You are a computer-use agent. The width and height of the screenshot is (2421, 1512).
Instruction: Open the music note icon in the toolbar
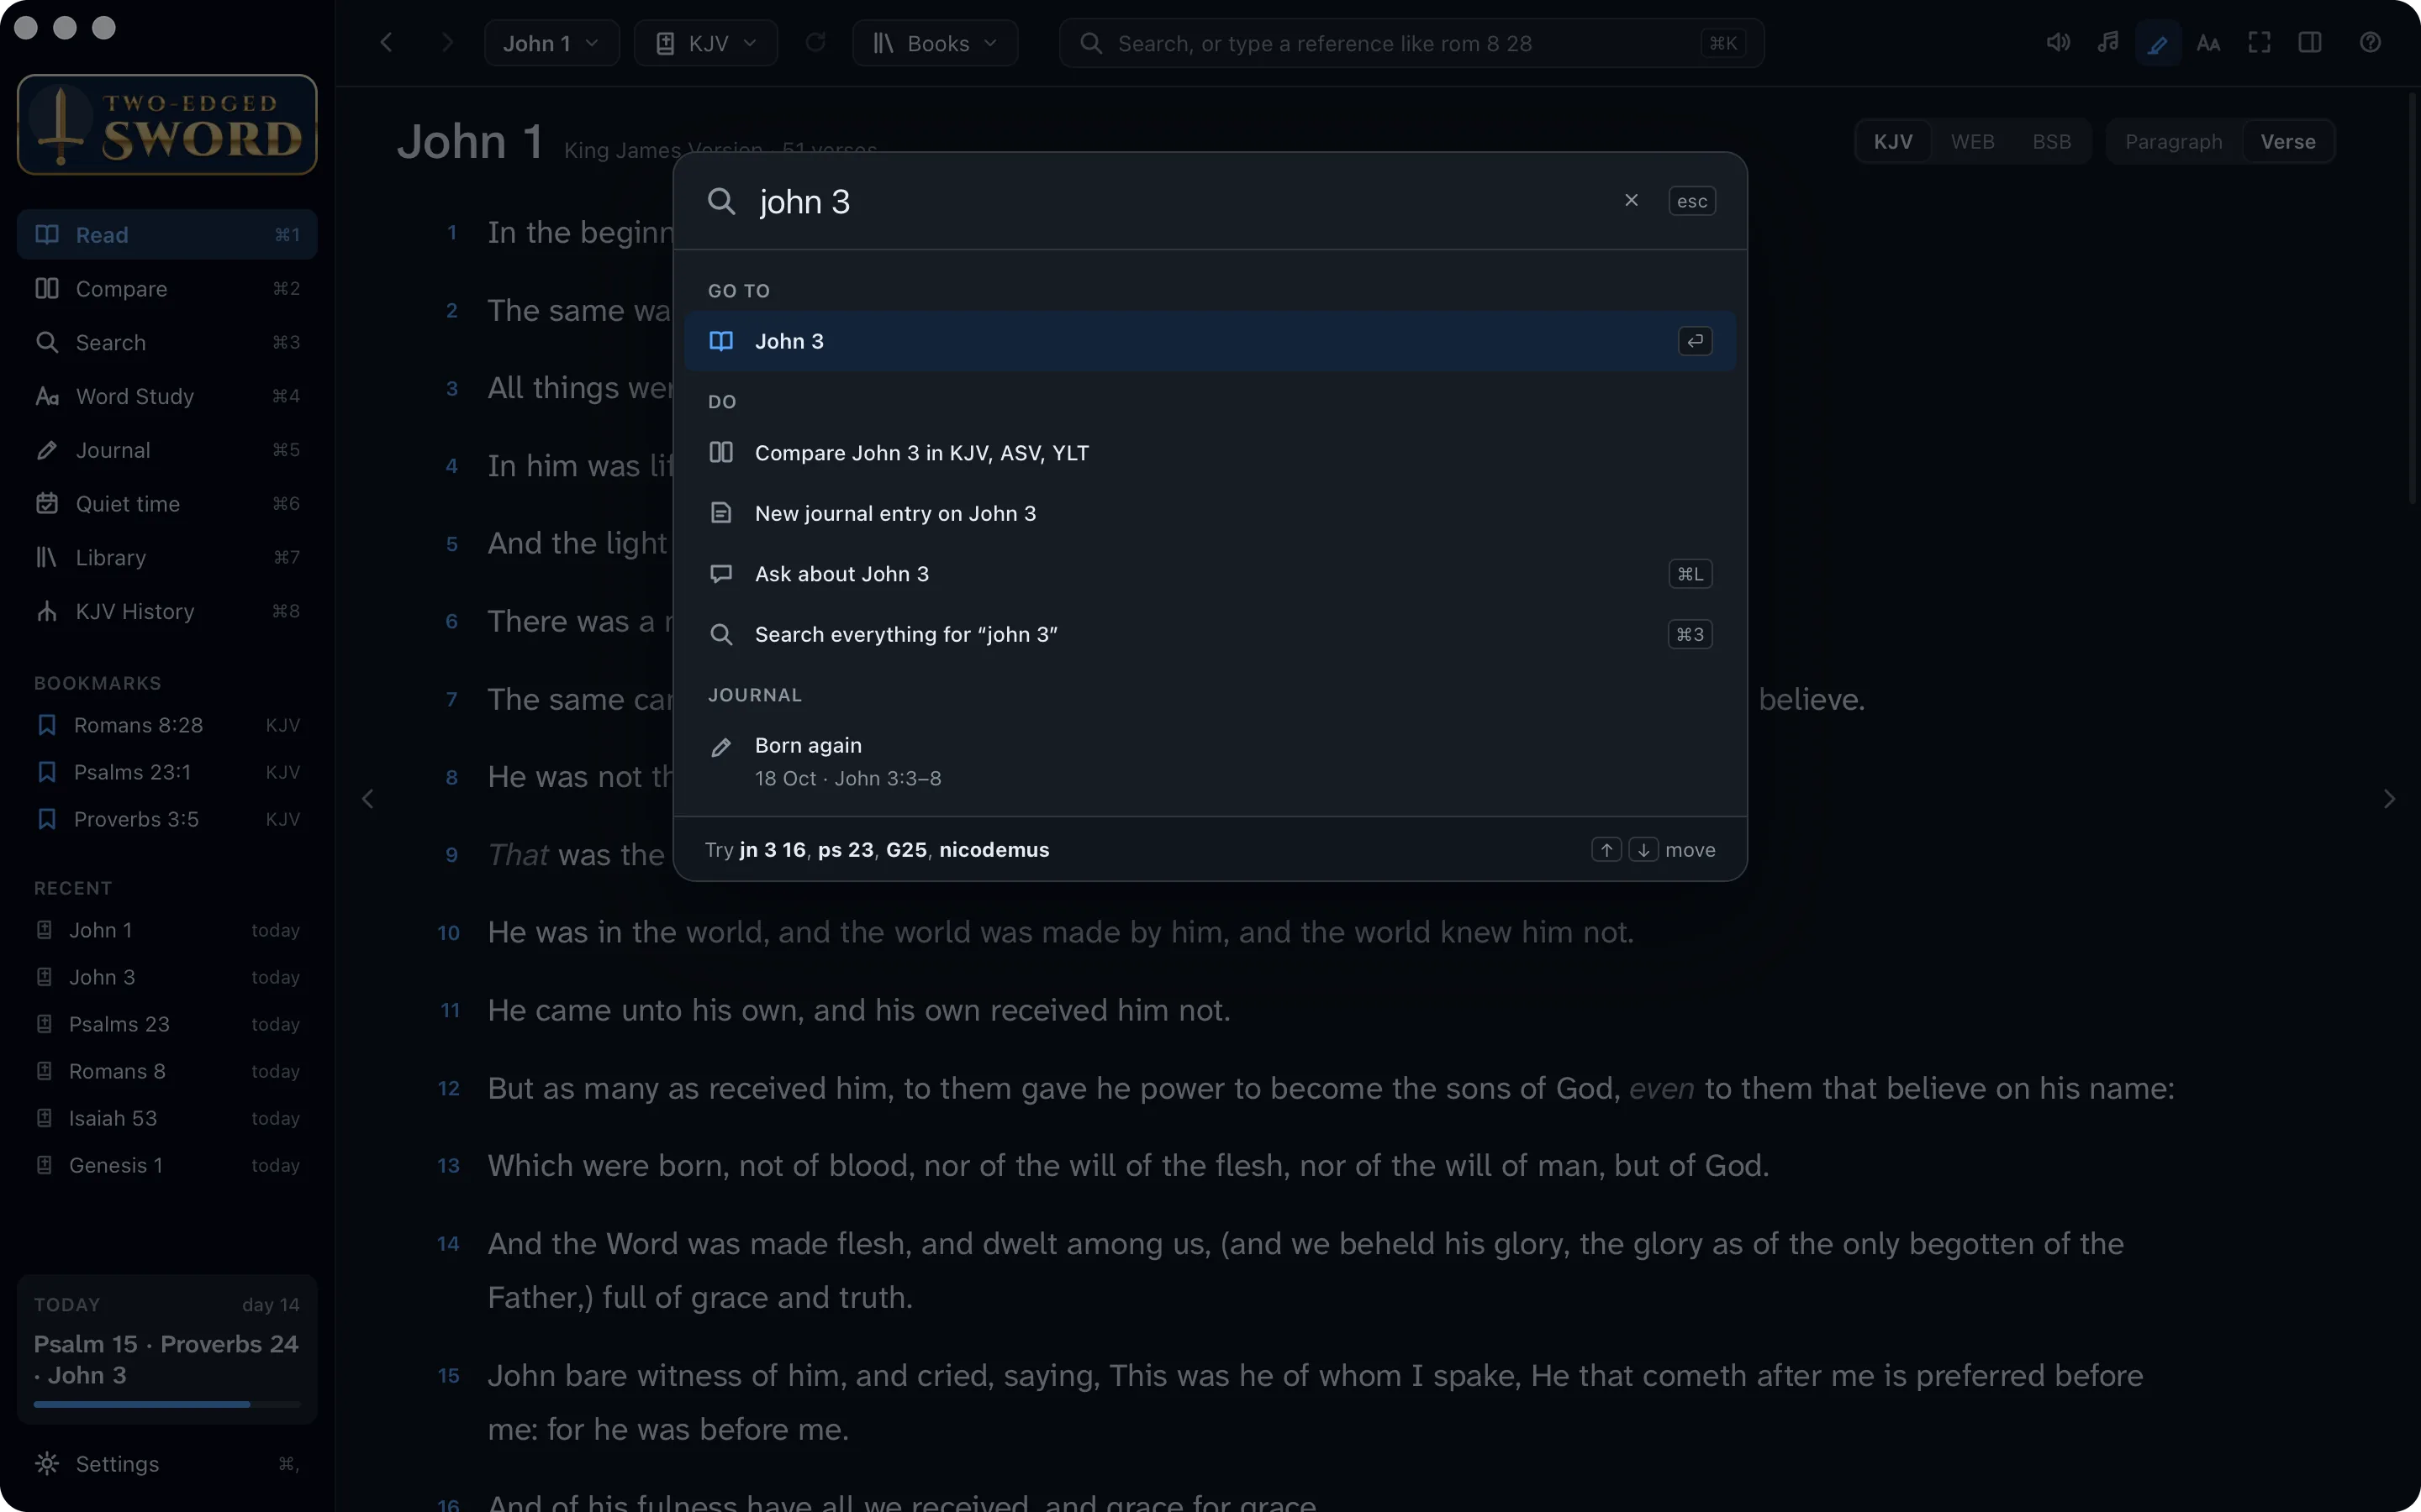(x=2108, y=43)
